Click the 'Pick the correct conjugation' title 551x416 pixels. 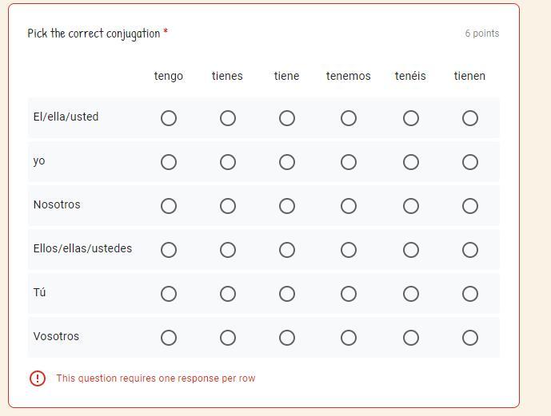(x=94, y=34)
